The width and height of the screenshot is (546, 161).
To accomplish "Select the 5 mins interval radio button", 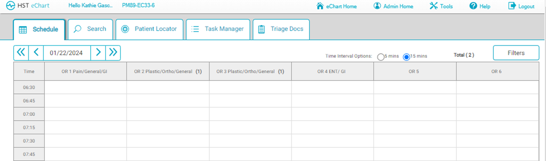I will (x=380, y=57).
